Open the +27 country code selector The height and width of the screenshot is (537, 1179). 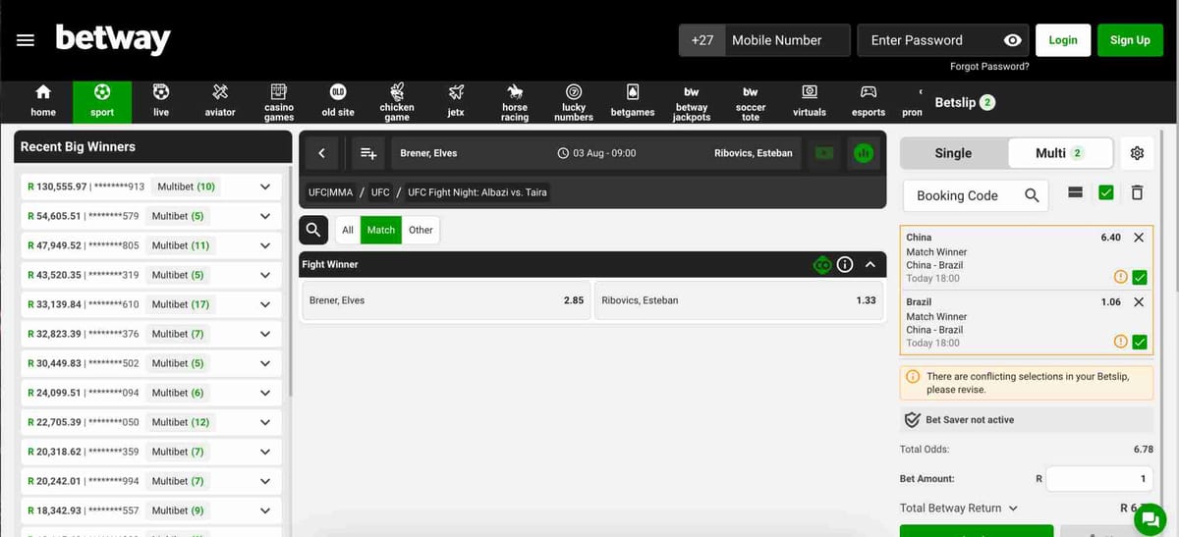(702, 40)
